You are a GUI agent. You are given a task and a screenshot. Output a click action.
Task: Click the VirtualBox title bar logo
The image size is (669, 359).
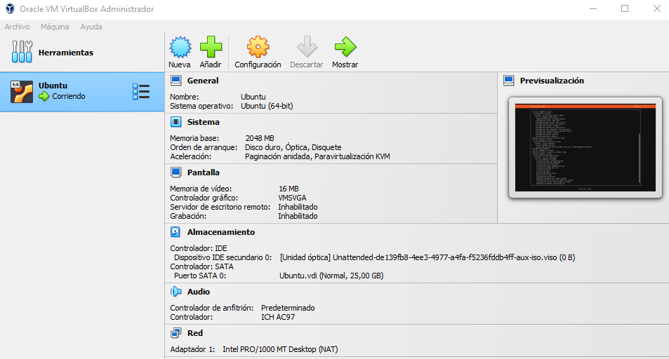[10, 8]
